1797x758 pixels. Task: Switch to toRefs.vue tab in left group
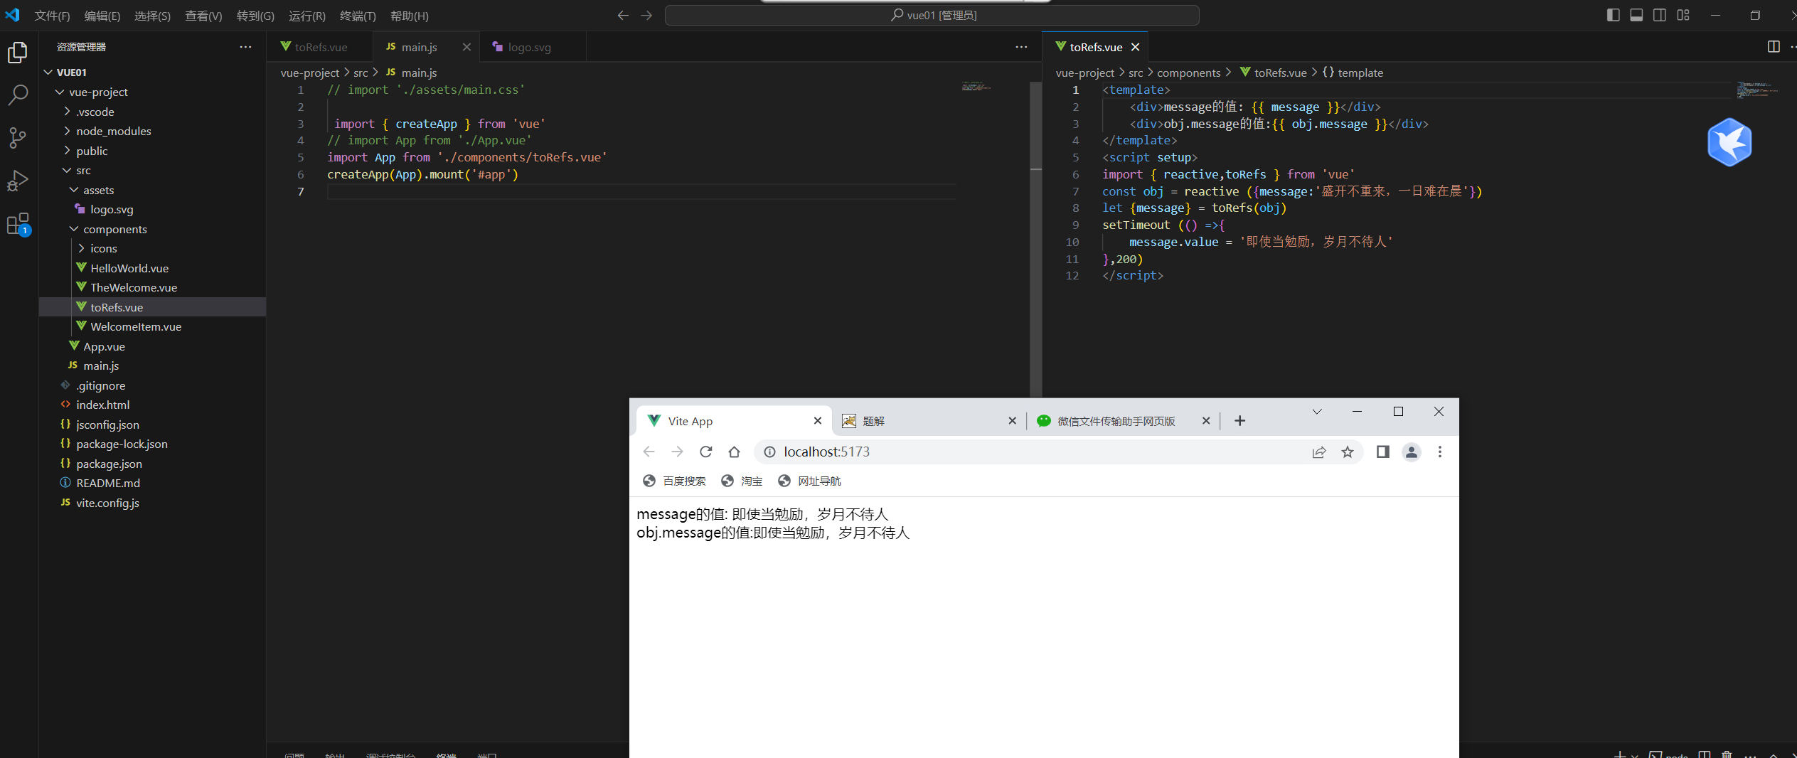click(321, 47)
